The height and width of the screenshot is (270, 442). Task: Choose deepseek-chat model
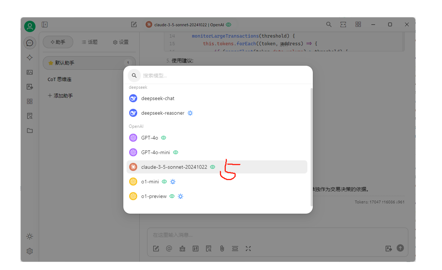[217, 98]
